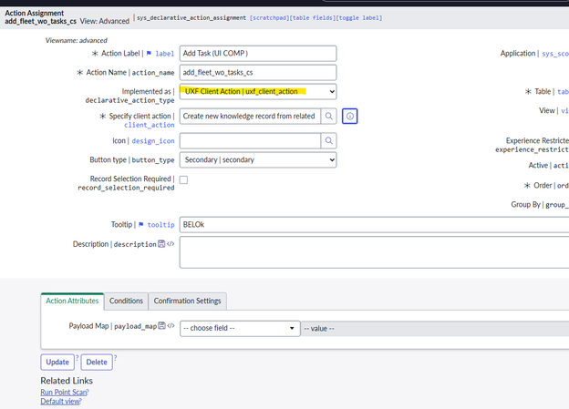This screenshot has height=409, width=569.
Task: Click the flag icon next to Action Label
Action: (149, 54)
